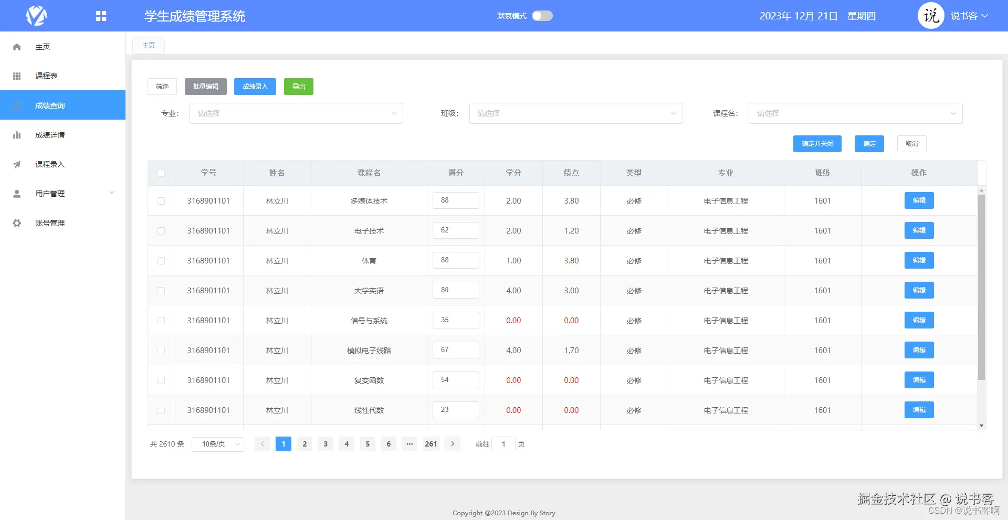Click the table scrollbar down arrow
The width and height of the screenshot is (1008, 520).
pyautogui.click(x=981, y=426)
